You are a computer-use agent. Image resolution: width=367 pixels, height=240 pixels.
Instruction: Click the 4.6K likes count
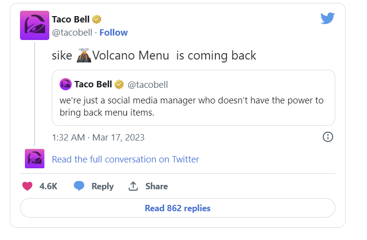coord(48,186)
